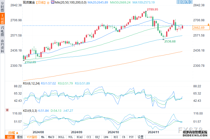This screenshot has width=210, height=139.
Task: Click the 2352.99 low price marker
Action: [x=30, y=62]
